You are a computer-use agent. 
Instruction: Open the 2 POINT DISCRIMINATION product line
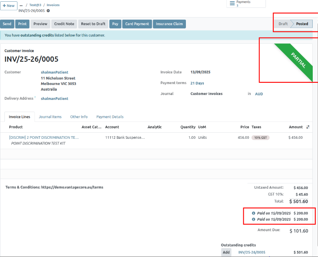[x=44, y=137]
